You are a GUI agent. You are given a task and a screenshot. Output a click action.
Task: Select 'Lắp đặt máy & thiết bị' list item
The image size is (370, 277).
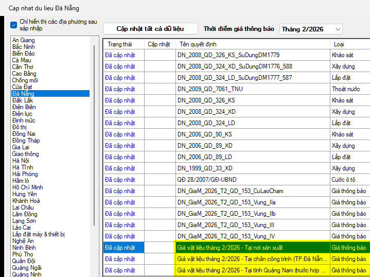(x=39, y=234)
